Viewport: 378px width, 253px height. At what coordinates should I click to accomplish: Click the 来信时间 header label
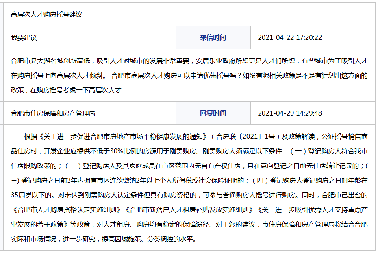pos(213,38)
